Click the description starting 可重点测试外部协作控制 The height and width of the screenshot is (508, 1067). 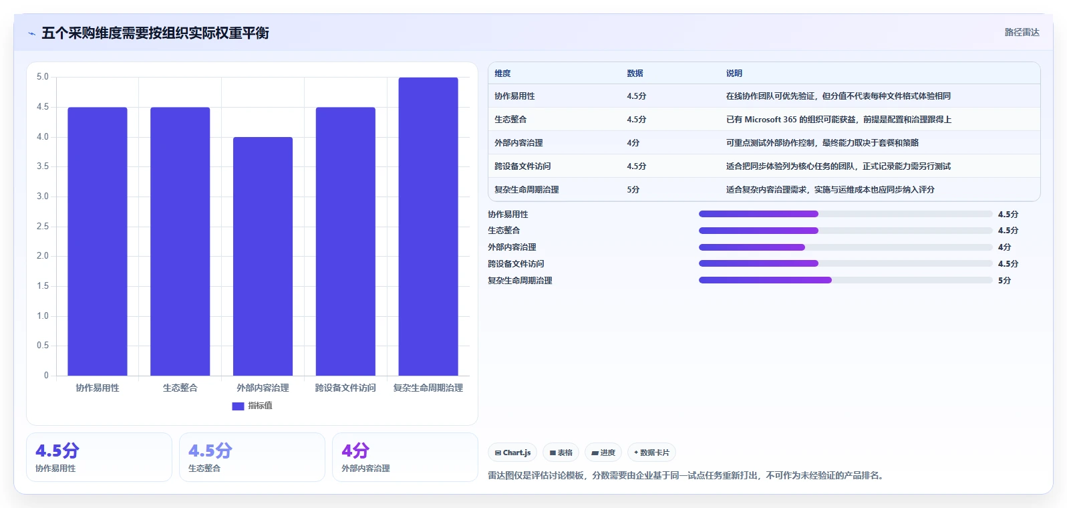point(822,143)
